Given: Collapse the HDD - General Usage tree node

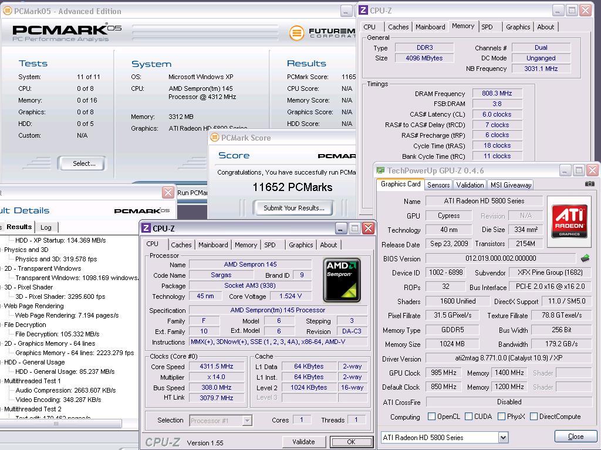Looking at the screenshot, I should tap(1, 362).
